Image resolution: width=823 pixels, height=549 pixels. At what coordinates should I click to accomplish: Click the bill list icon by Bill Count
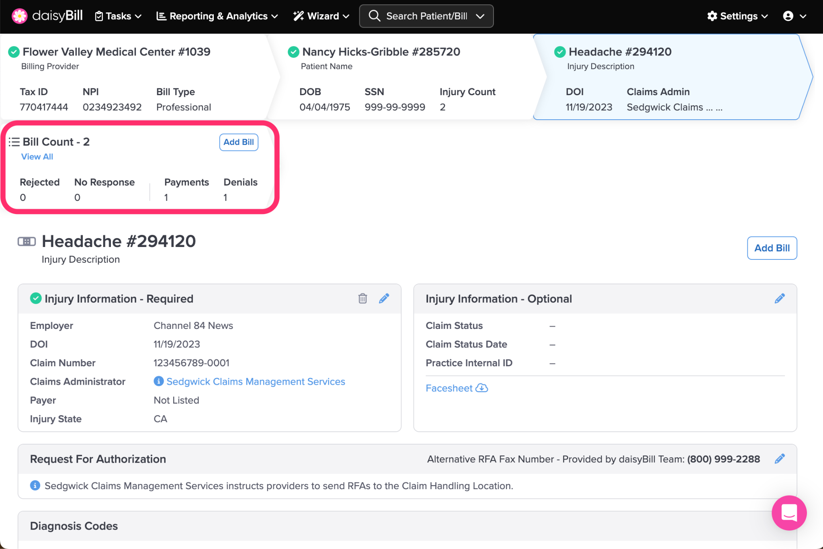click(x=14, y=142)
